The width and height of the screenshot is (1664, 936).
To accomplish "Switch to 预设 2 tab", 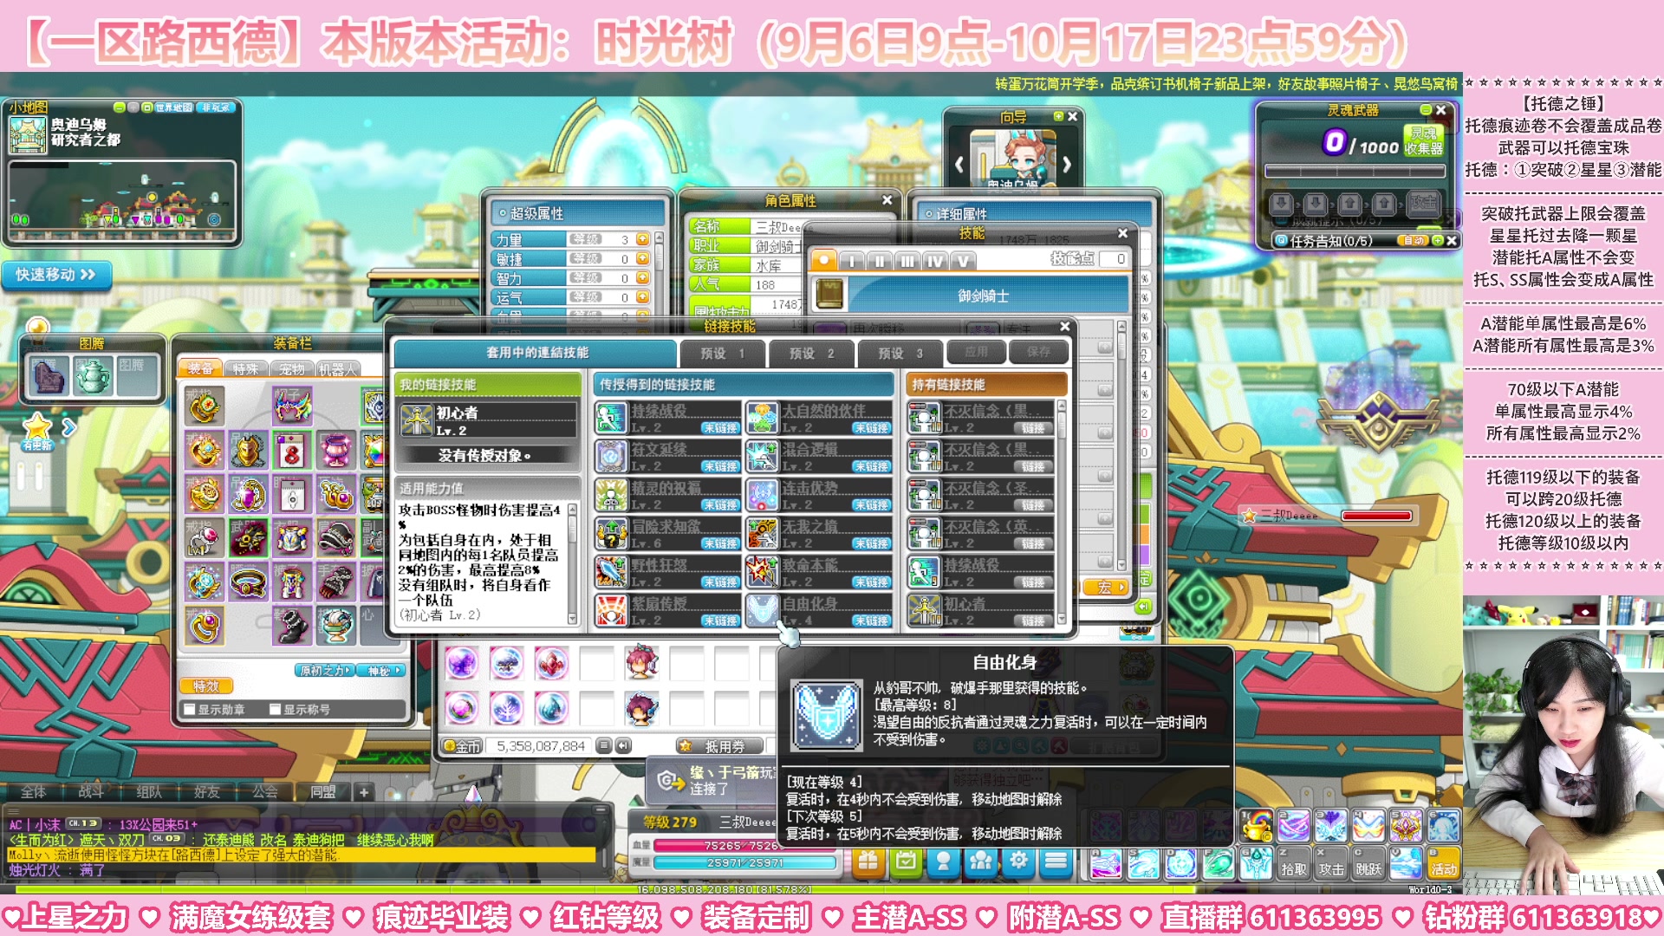I will pos(812,353).
